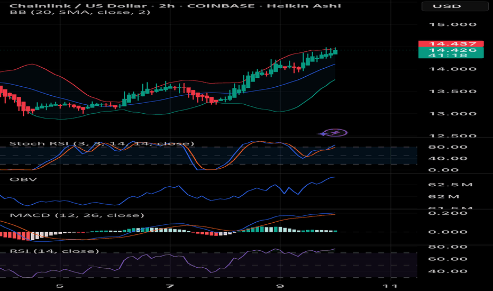Image resolution: width=493 pixels, height=291 pixels.
Task: Click the 13.000 price axis label
Action: click(452, 114)
